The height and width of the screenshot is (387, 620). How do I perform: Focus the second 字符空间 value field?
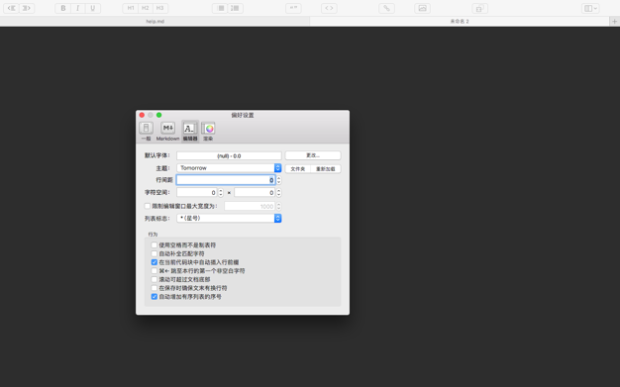255,193
